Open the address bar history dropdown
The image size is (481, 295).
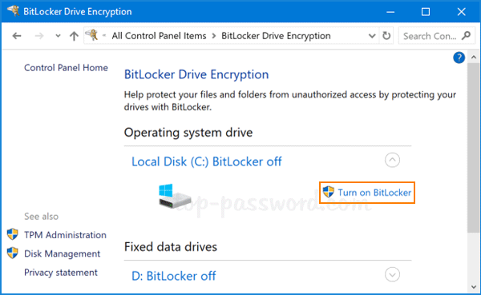click(372, 36)
